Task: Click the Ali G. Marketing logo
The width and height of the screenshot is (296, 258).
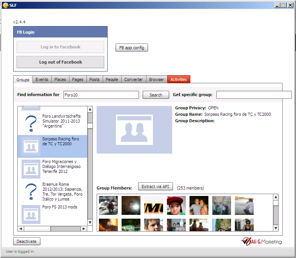Action: point(261,241)
